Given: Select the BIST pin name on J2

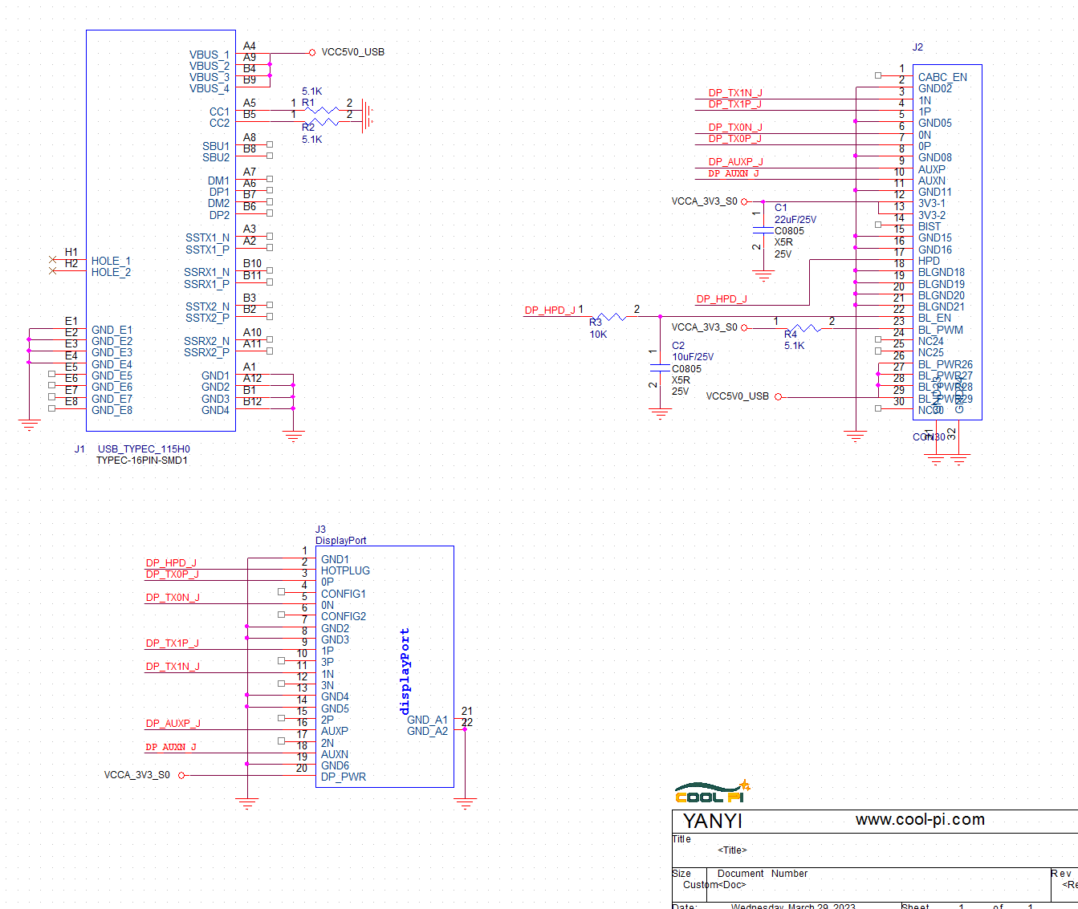Looking at the screenshot, I should click(930, 226).
